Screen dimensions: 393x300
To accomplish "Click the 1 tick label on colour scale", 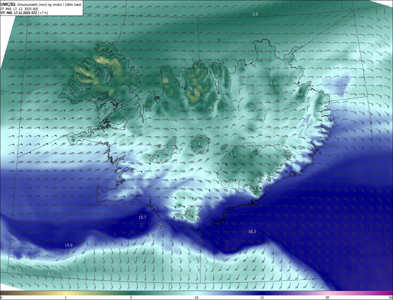I will point(66,298).
